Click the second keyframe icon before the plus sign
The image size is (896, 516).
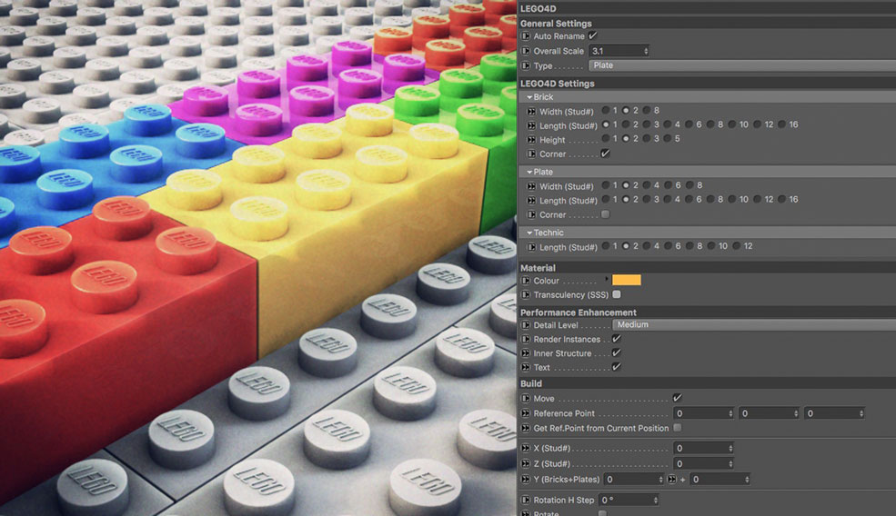672,480
